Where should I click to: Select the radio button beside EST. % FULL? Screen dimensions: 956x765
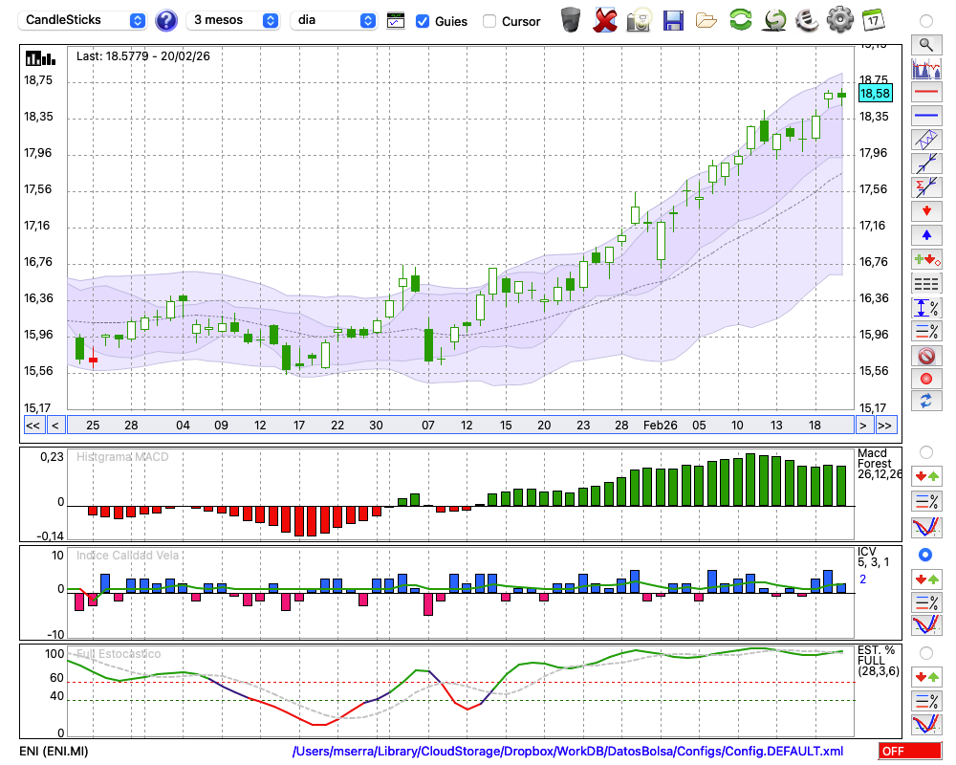click(925, 652)
